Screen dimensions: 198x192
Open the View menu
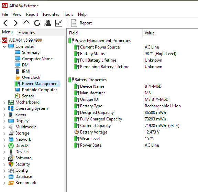click(x=17, y=14)
